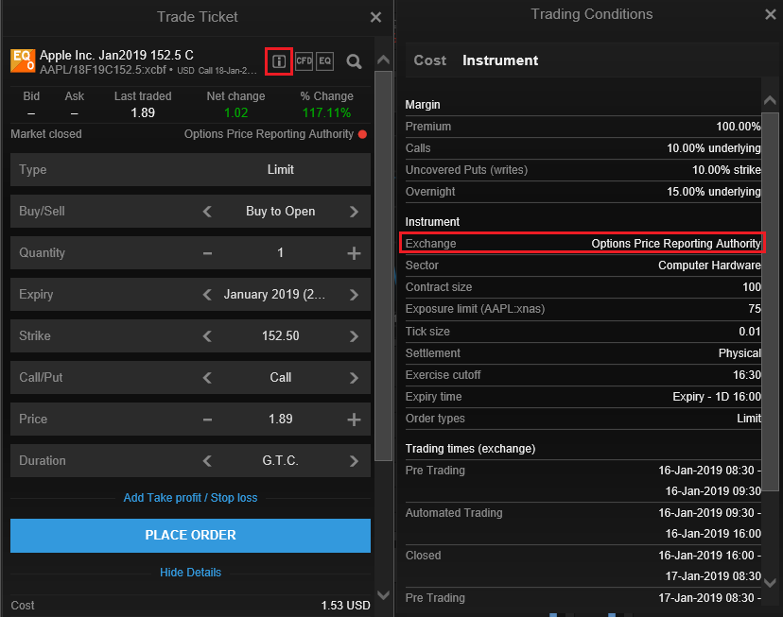Screen dimensions: 783x617
Task: Decrease Price with minus button
Action: click(207, 420)
